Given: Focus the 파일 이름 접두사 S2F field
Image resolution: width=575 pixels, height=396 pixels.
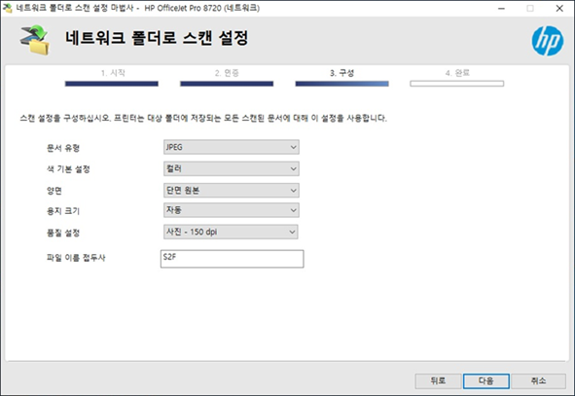Looking at the screenshot, I should [x=232, y=259].
